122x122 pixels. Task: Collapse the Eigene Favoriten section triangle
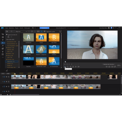(x=7, y=35)
